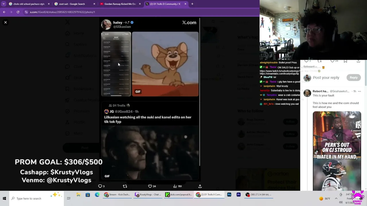Switch to '(2) D1 Trolls Com...' taskbar window

click(x=210, y=195)
